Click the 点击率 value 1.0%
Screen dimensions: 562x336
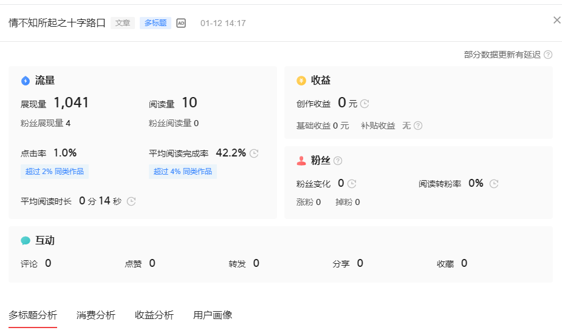pos(65,153)
